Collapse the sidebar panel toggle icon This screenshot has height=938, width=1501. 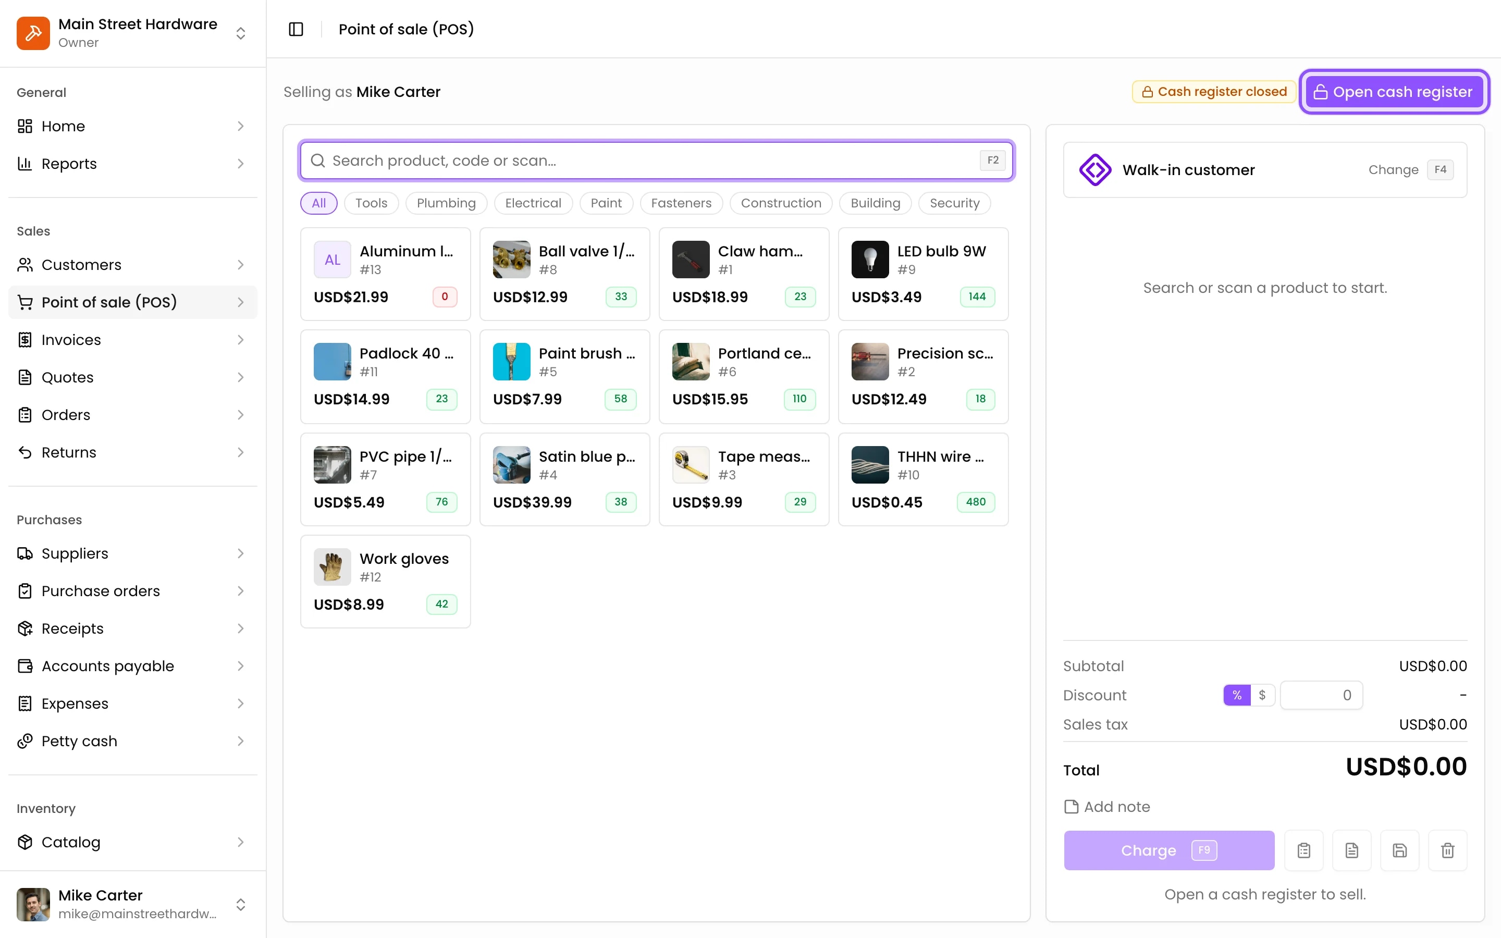(x=296, y=29)
